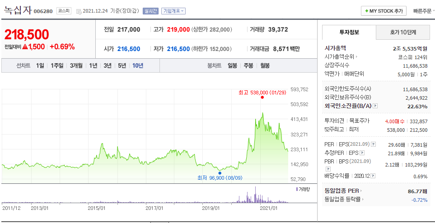Click the 거래량 value 39,372
435x223 pixels.
pyautogui.click(x=278, y=29)
